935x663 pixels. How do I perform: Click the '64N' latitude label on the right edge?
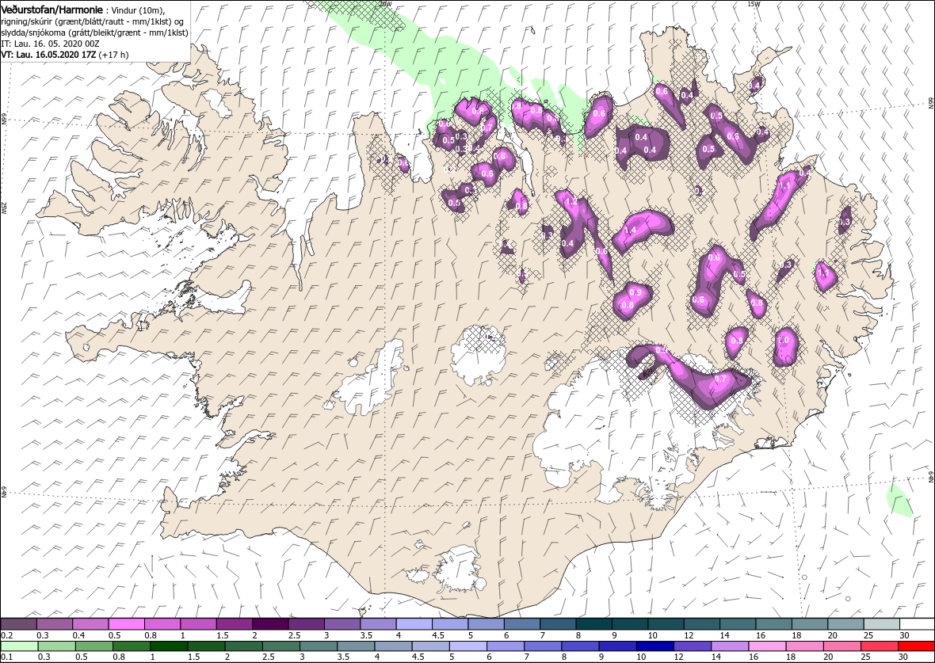931,477
